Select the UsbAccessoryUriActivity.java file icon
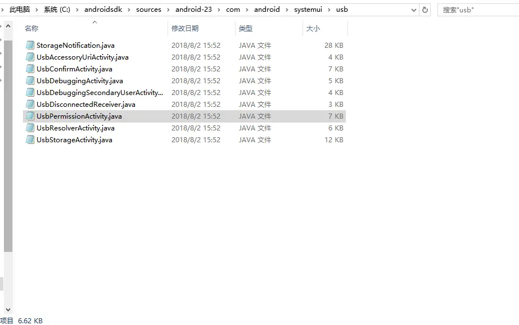 point(30,57)
